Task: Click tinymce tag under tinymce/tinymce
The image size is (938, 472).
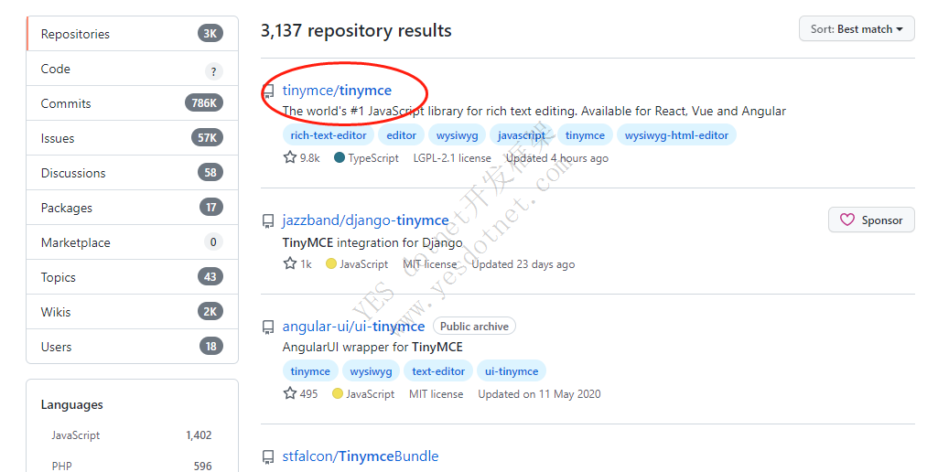Action: [x=585, y=135]
